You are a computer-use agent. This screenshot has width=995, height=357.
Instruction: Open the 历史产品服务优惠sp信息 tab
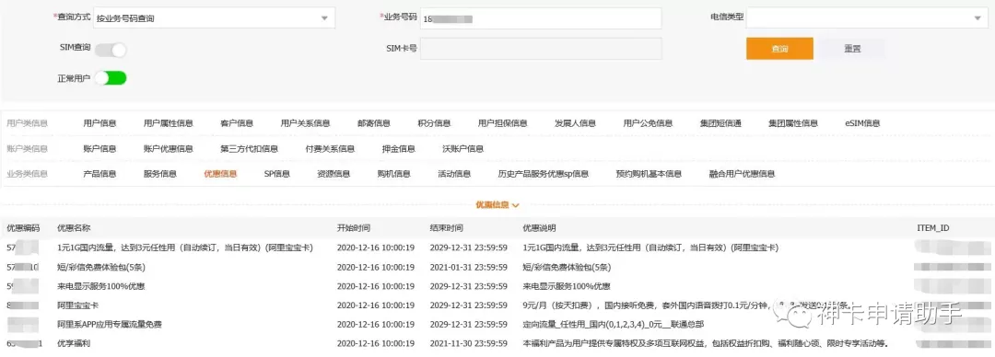[x=544, y=174]
